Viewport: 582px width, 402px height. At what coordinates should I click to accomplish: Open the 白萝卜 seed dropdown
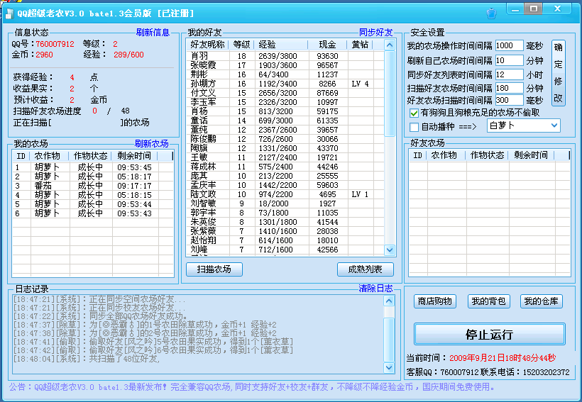[554, 125]
